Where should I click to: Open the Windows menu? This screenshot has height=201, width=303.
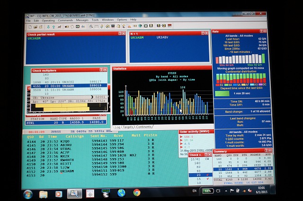(x=107, y=20)
